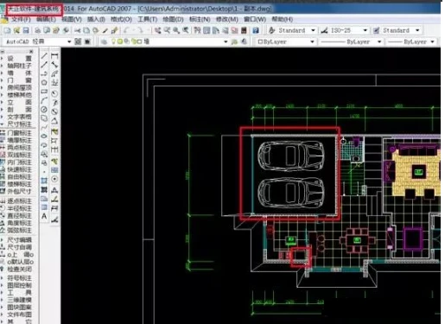Toggle the layer lightbulb on/off icon

tap(113, 41)
